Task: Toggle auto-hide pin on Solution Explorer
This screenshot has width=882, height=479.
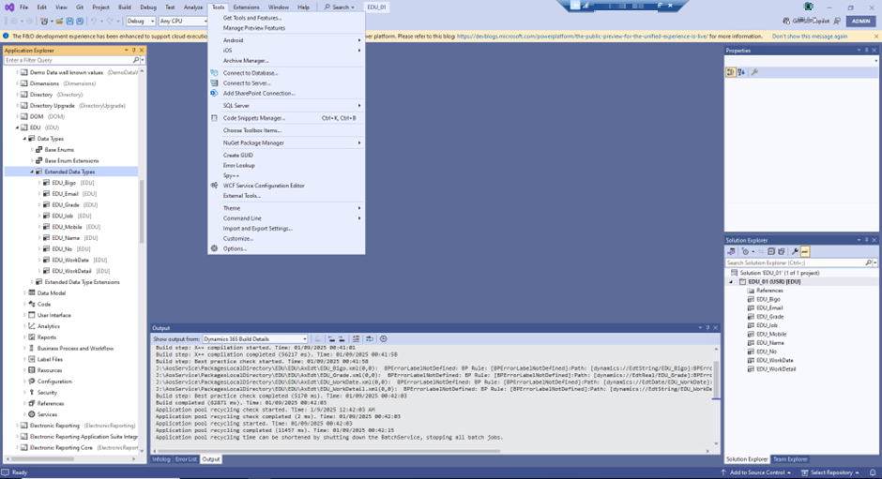Action: tap(867, 240)
